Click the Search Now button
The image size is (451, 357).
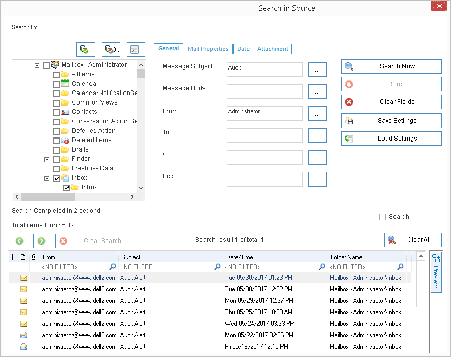click(391, 66)
